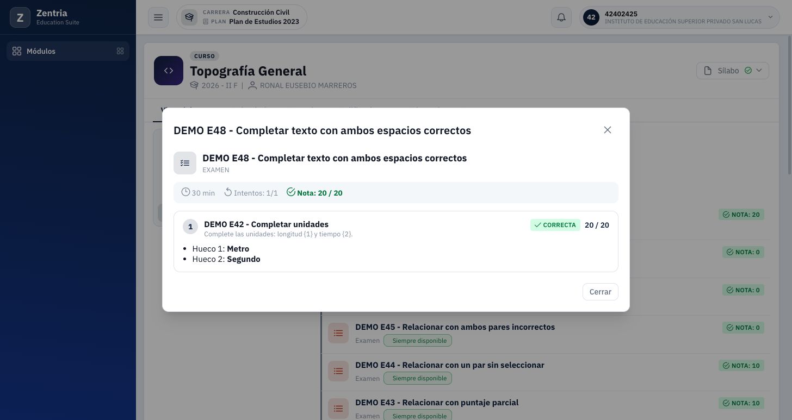Click the DEMO E44 exam list icon
This screenshot has height=420, width=792.
338,371
